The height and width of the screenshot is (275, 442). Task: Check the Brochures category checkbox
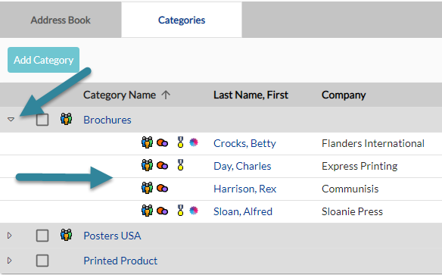[42, 120]
